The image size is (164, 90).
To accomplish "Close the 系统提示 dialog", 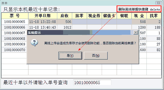I will click(136, 32).
